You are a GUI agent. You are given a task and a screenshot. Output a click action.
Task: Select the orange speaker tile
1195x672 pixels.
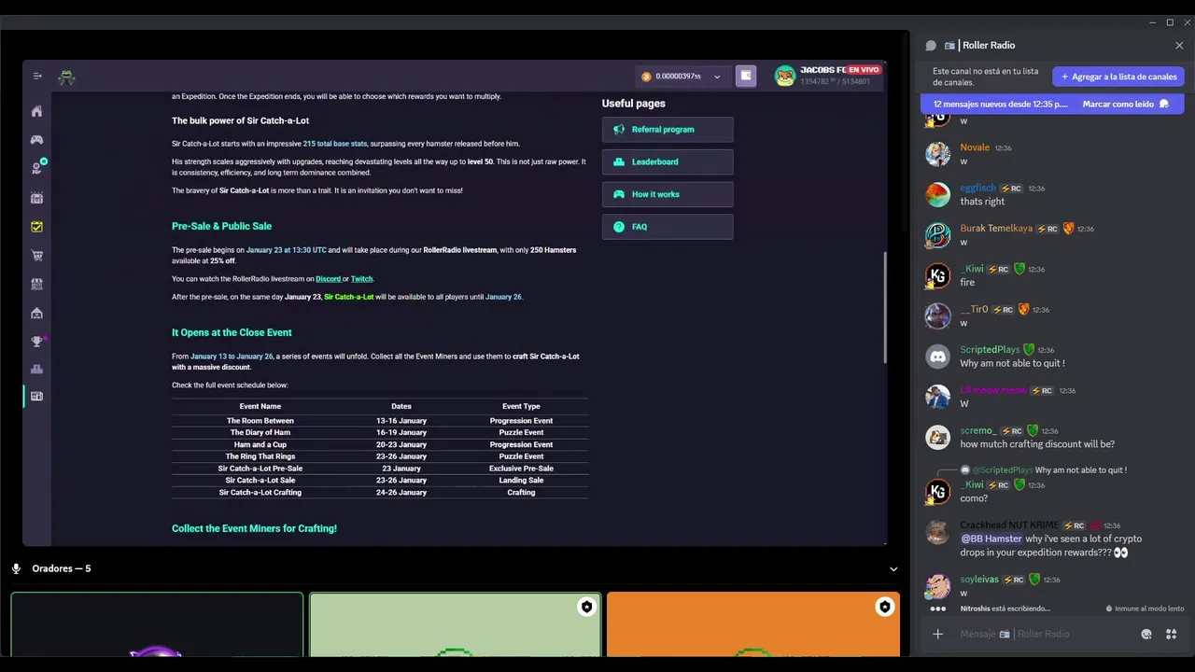pyautogui.click(x=753, y=624)
